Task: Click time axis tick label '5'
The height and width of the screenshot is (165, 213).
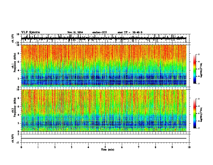Action: pos(105,147)
